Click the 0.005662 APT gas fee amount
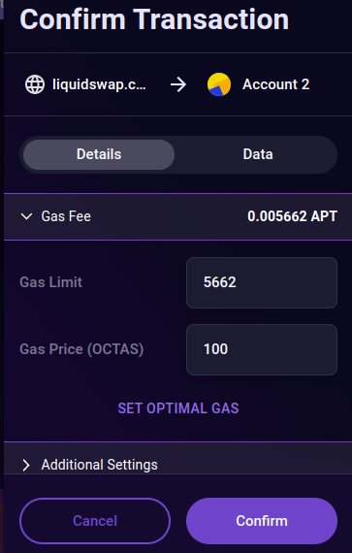352x553 pixels. [x=293, y=216]
